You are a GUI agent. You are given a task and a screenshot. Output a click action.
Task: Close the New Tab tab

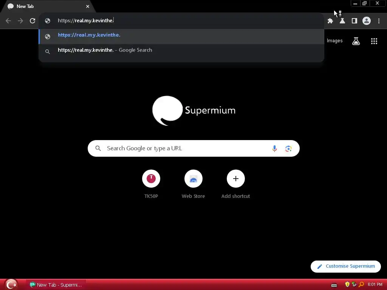(88, 6)
